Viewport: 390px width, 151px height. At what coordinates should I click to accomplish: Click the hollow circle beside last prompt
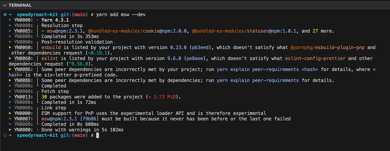click(x=5, y=135)
